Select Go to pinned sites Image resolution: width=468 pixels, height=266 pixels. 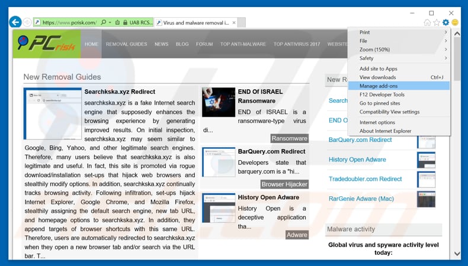click(399, 103)
